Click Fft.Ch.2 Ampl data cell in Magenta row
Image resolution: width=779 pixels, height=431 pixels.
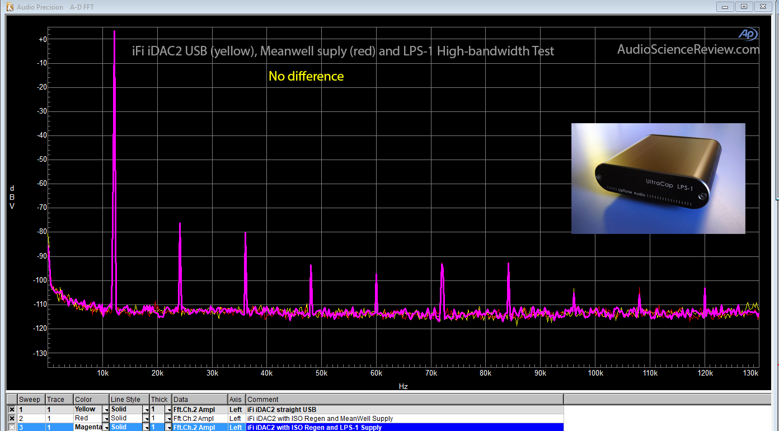click(200, 427)
